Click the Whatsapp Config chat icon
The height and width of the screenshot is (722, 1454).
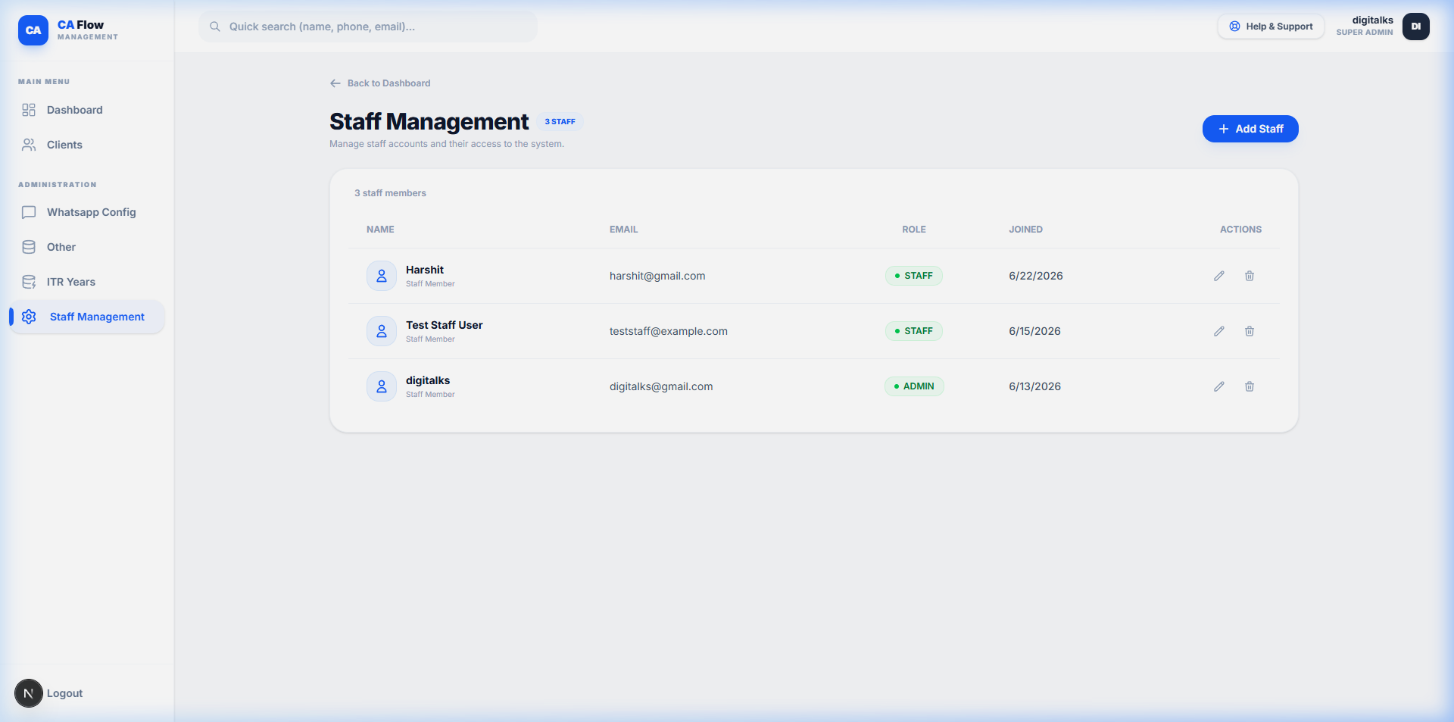tap(29, 212)
